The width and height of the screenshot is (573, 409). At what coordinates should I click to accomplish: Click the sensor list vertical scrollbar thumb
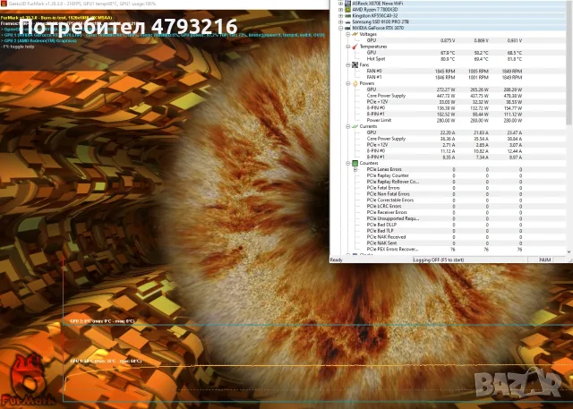[569, 62]
